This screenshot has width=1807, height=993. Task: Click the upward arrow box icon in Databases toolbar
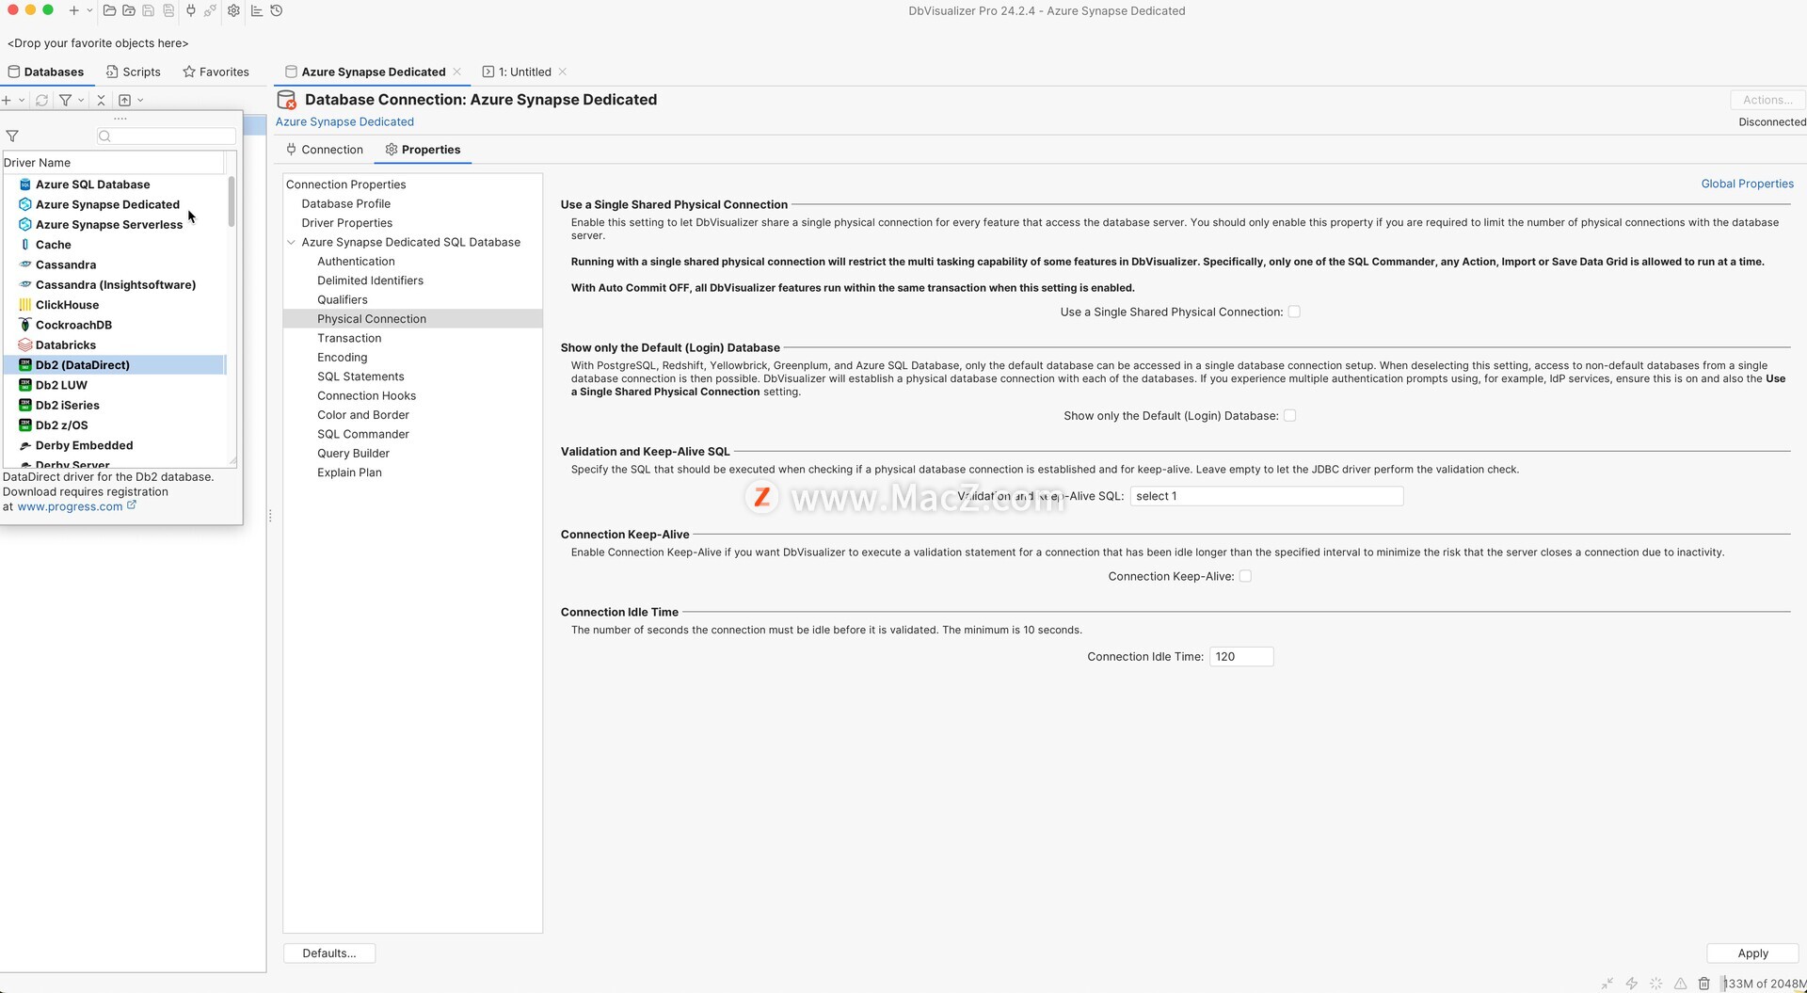click(124, 100)
